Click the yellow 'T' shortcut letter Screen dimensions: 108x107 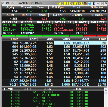pos(67,4)
